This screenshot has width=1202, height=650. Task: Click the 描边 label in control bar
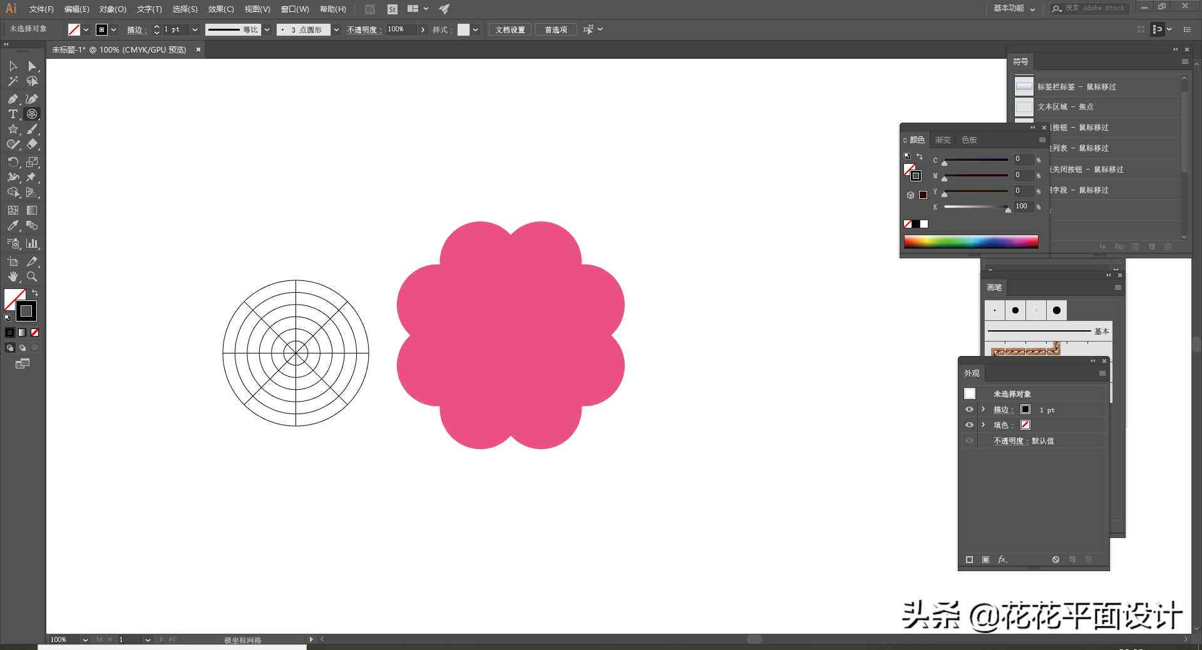point(137,29)
